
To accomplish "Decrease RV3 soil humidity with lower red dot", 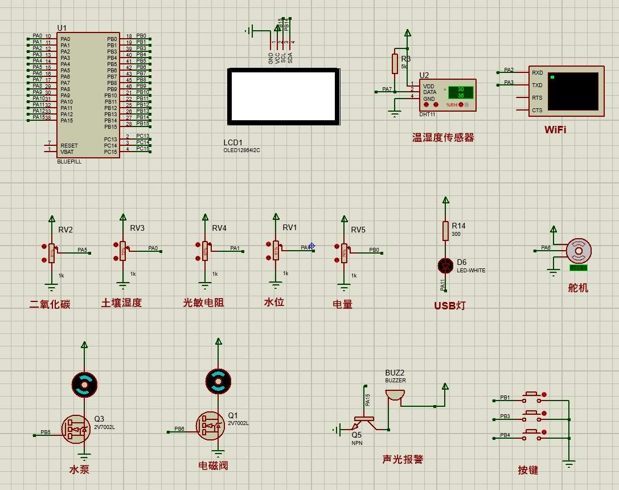I will (x=116, y=258).
